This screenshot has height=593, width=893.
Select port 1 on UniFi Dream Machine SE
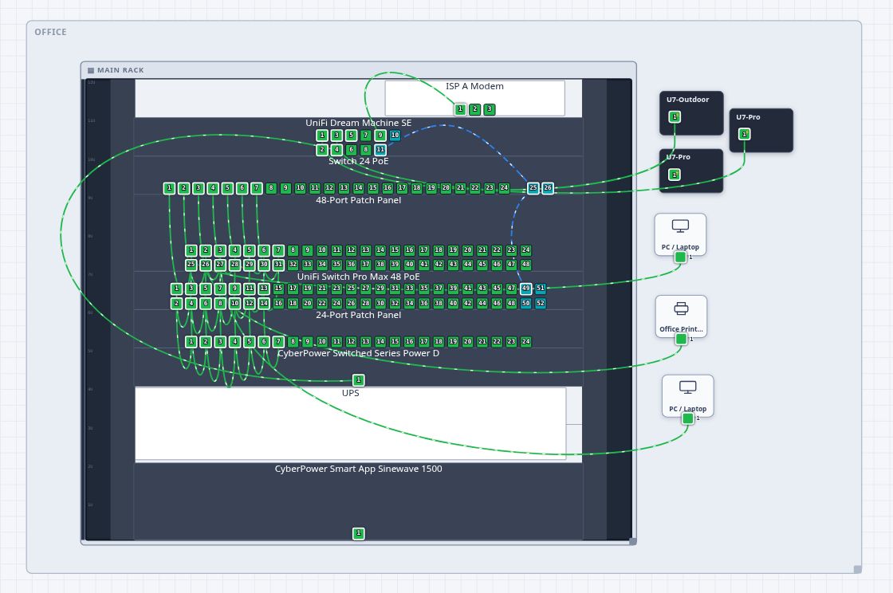322,135
